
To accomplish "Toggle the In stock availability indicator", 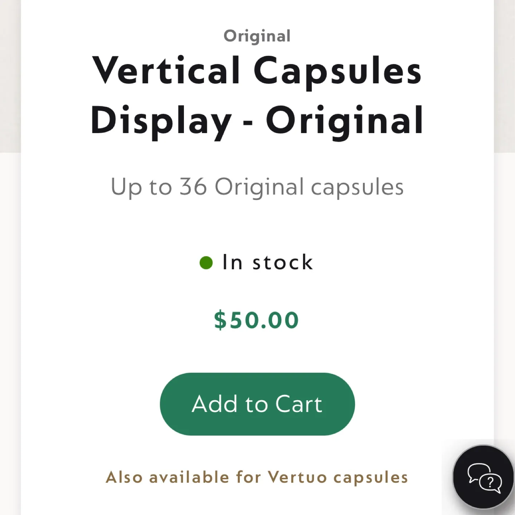I will pos(256,262).
